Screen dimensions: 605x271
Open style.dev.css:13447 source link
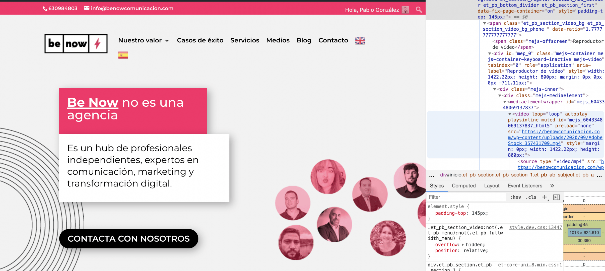tap(535, 227)
